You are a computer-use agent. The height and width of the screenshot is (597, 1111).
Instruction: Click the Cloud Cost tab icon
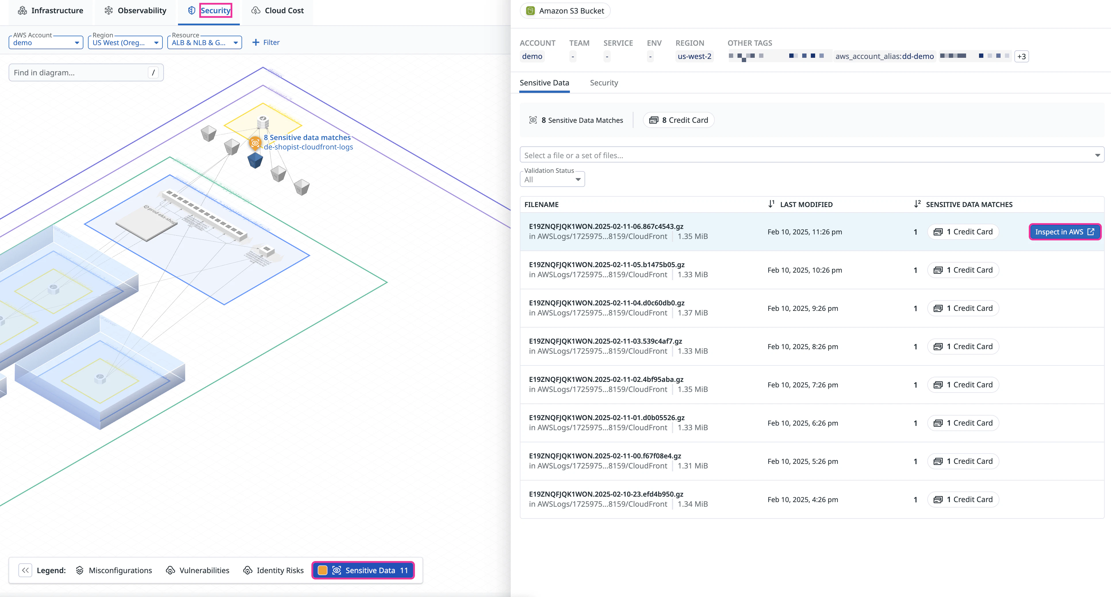tap(256, 11)
